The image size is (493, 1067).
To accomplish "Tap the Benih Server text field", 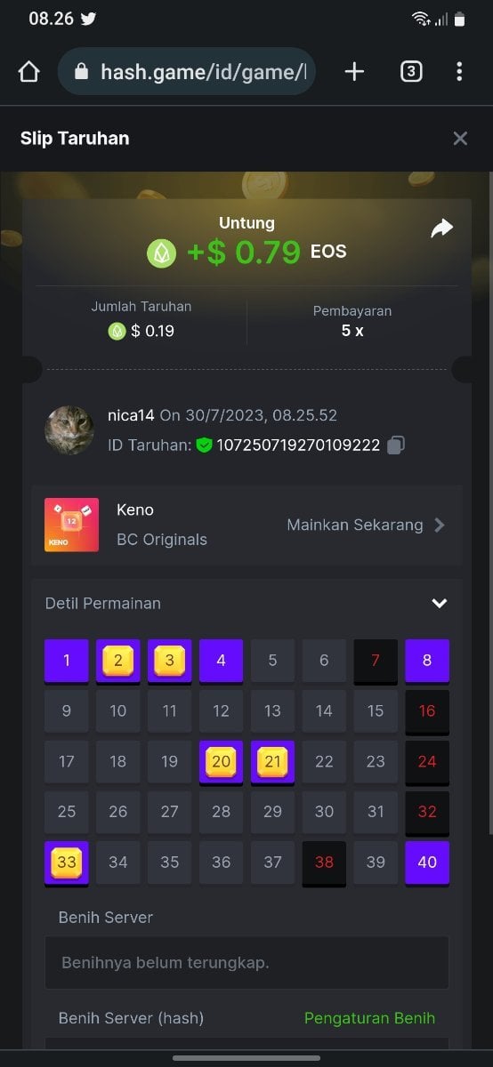I will [246, 962].
